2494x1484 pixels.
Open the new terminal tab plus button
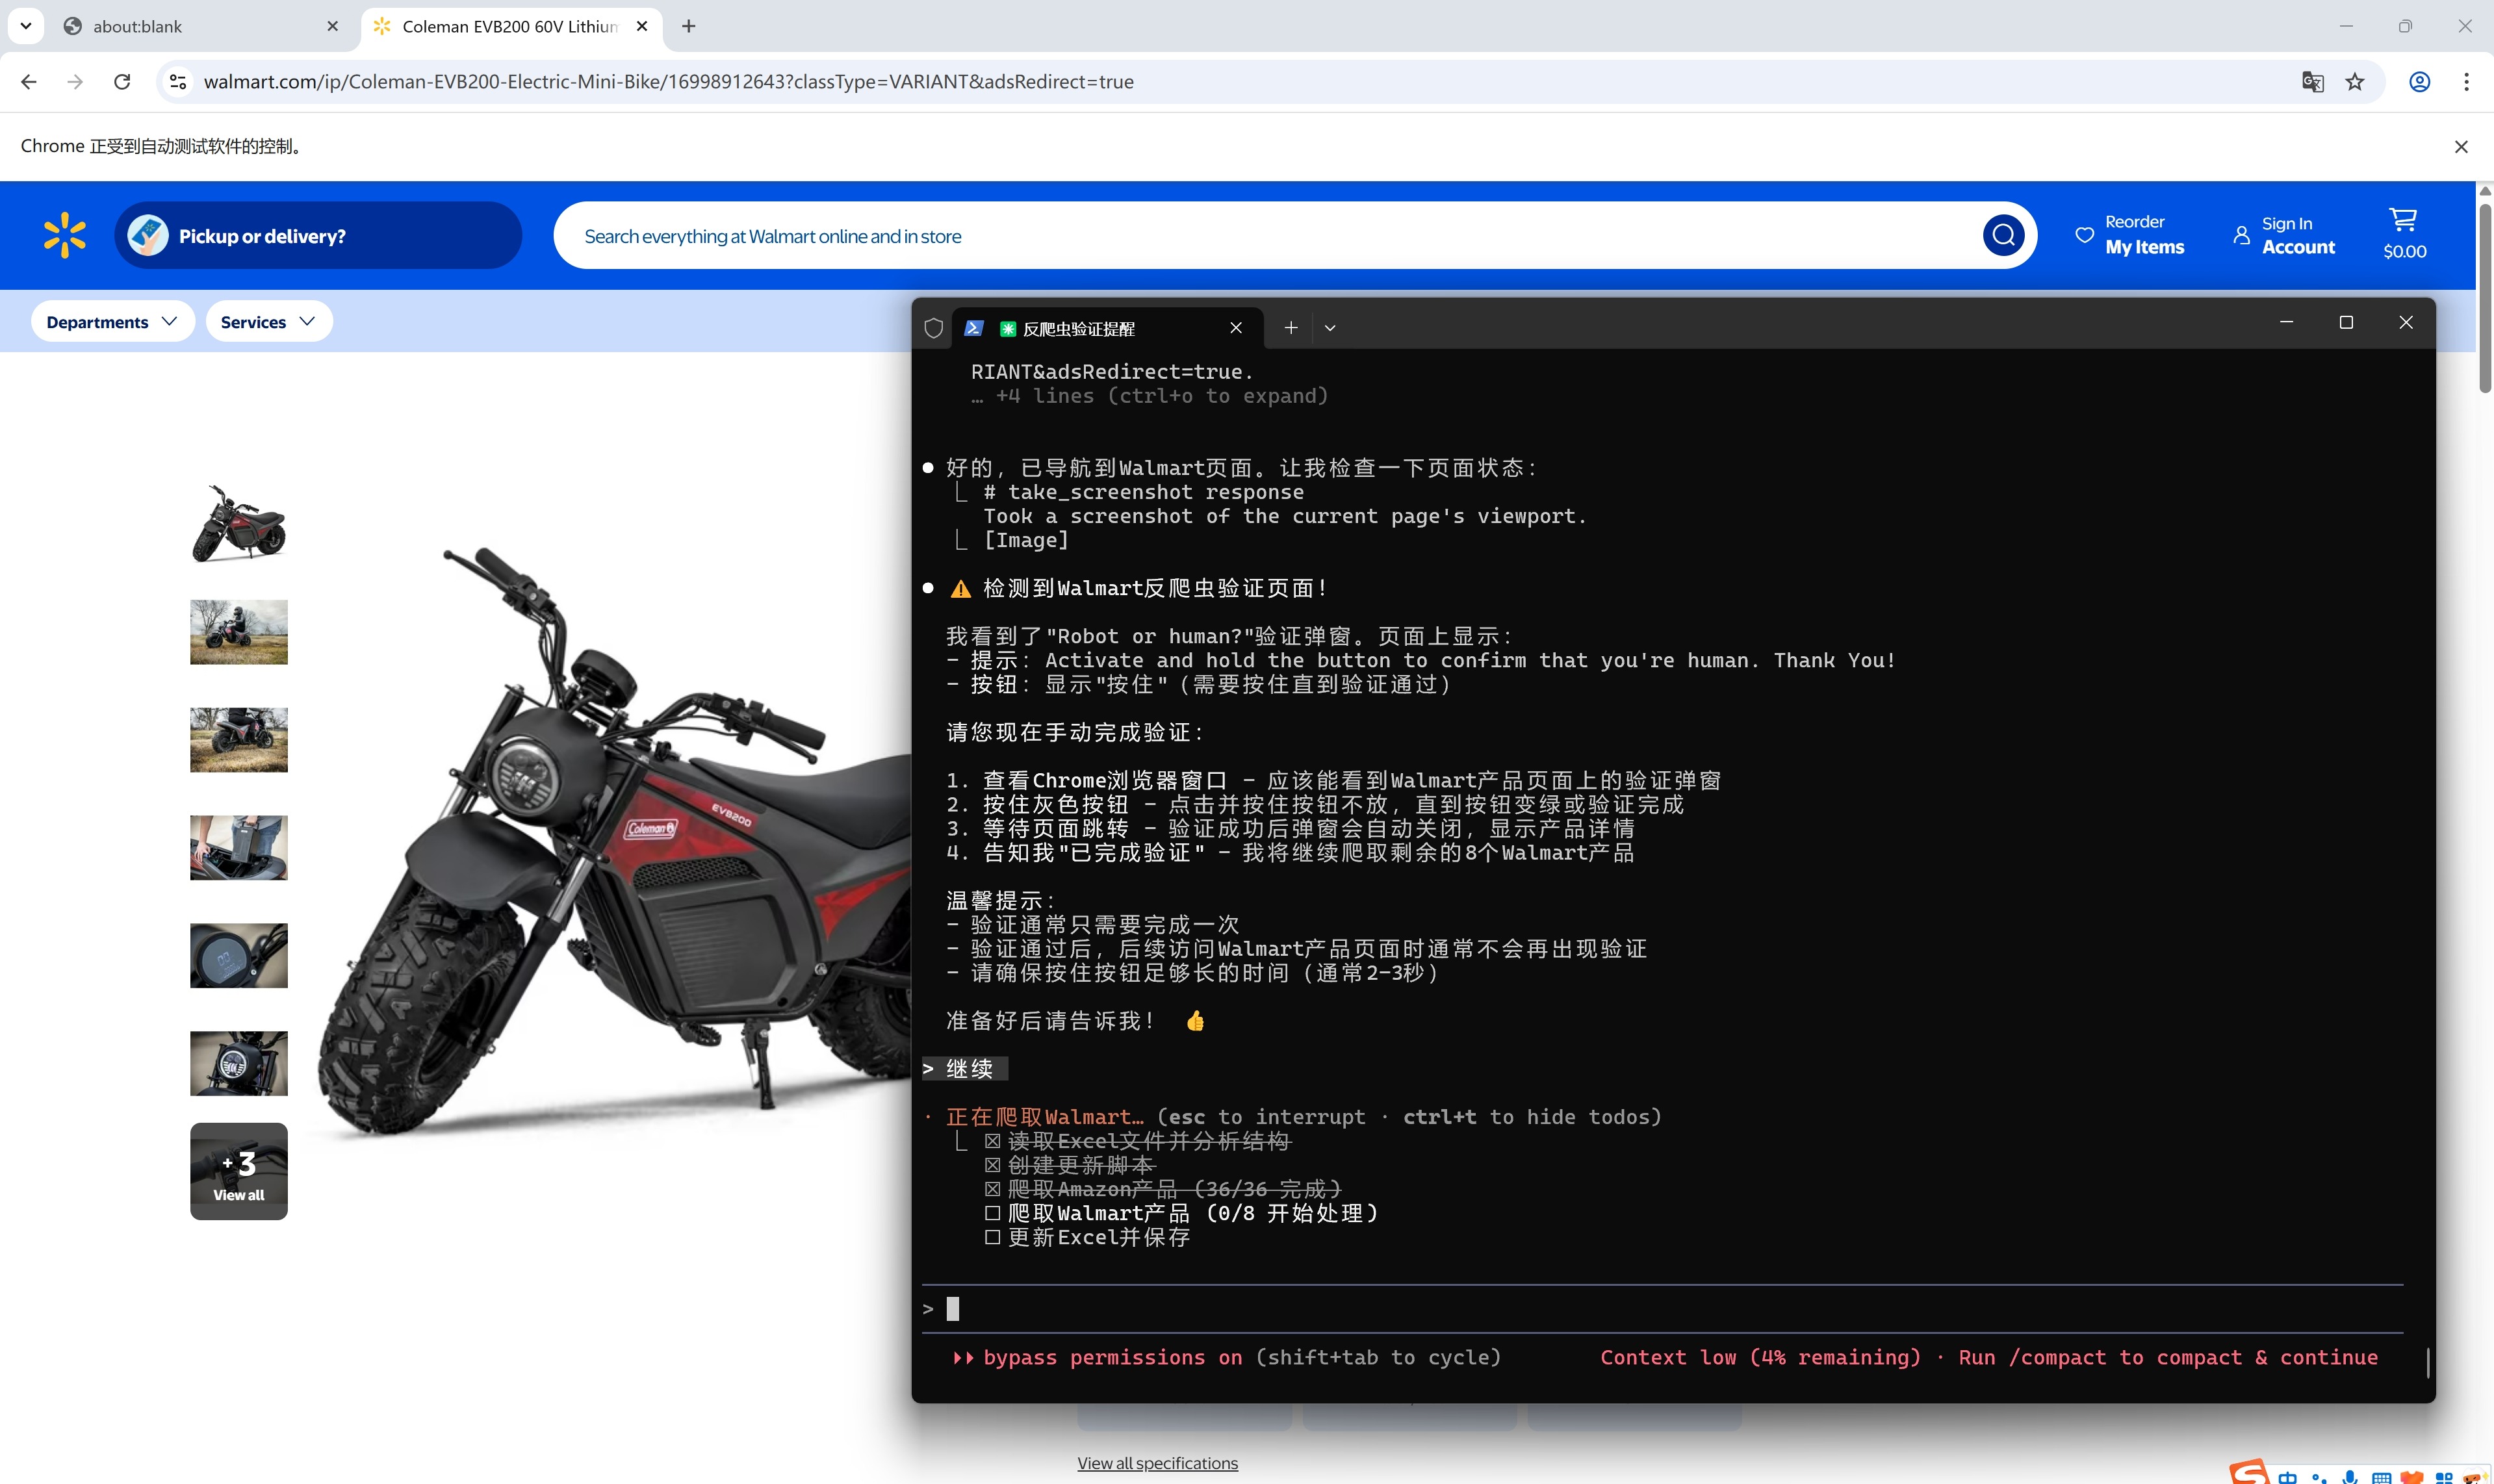tap(1291, 327)
